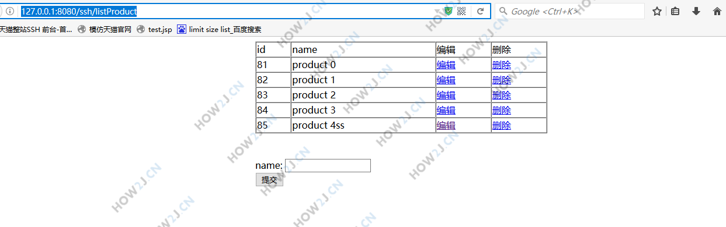
Task: Delete product 0 via 删除 link
Action: pyautogui.click(x=502, y=65)
